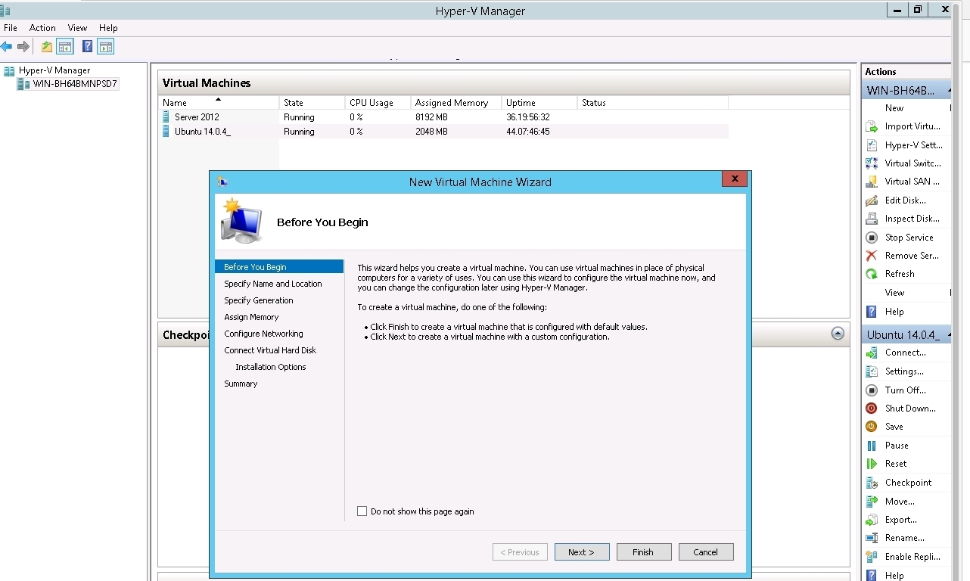Click the blue Help toolbar icon

87,47
